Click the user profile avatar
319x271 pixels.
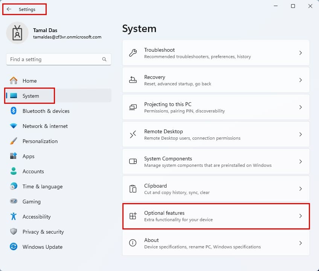click(17, 33)
